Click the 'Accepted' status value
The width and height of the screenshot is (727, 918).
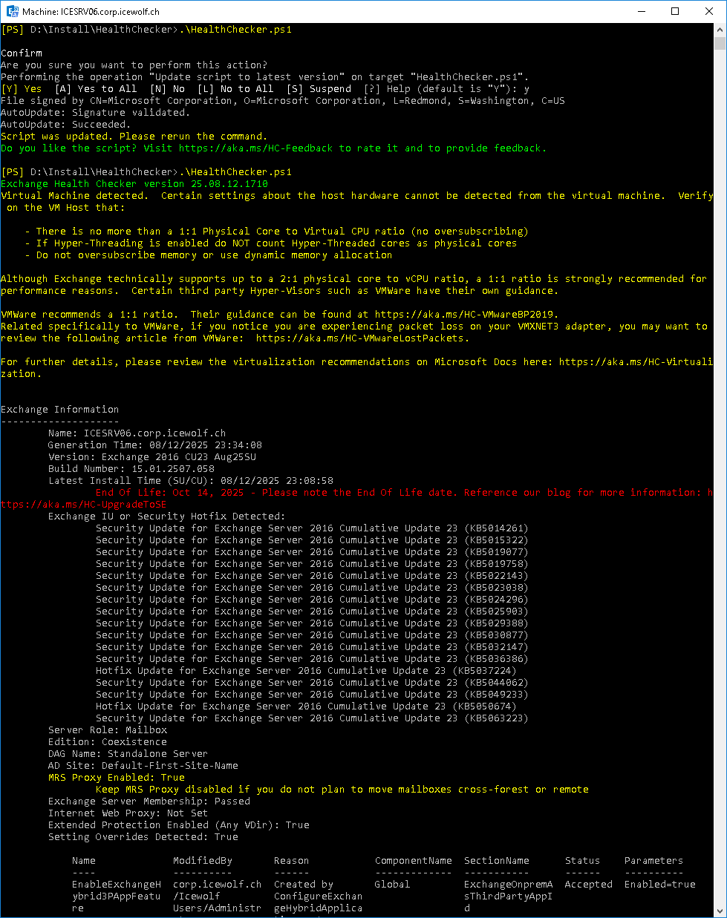(589, 885)
